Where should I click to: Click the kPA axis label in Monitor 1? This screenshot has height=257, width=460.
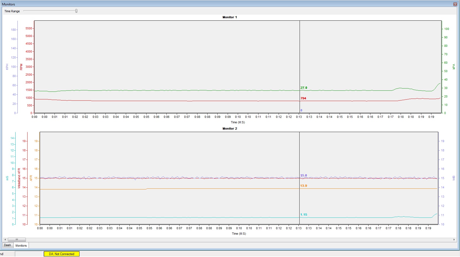(x=454, y=67)
